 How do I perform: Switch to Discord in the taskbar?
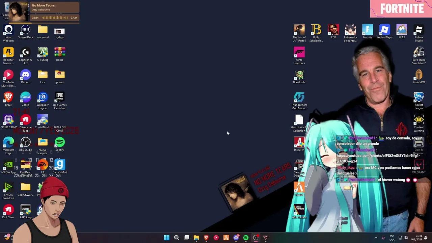236,238
